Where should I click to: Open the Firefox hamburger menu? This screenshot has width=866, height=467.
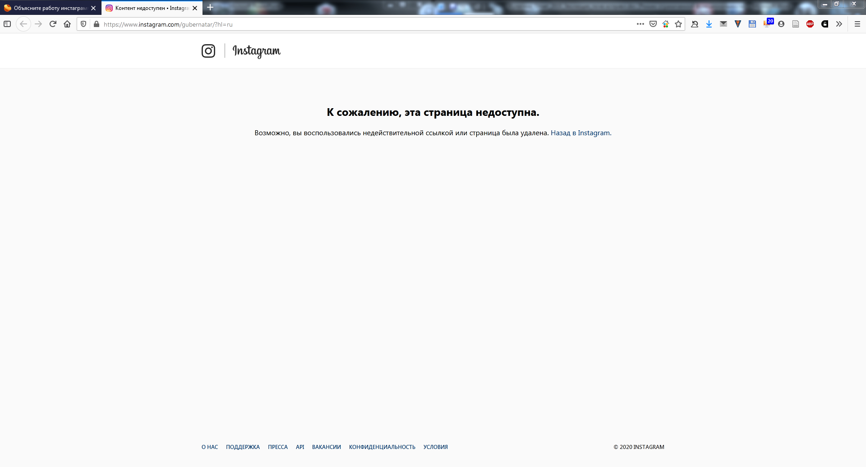[857, 24]
